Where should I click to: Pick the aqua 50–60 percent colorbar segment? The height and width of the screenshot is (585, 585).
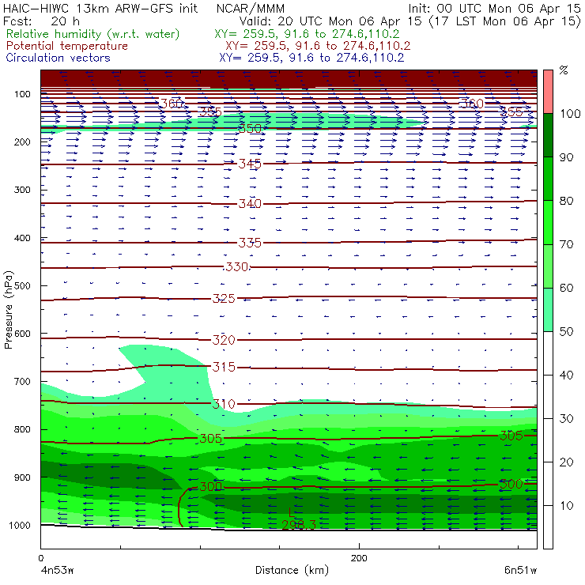548,310
